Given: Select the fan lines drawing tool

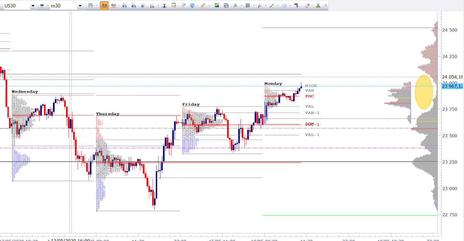Looking at the screenshot, I should [x=260, y=6].
